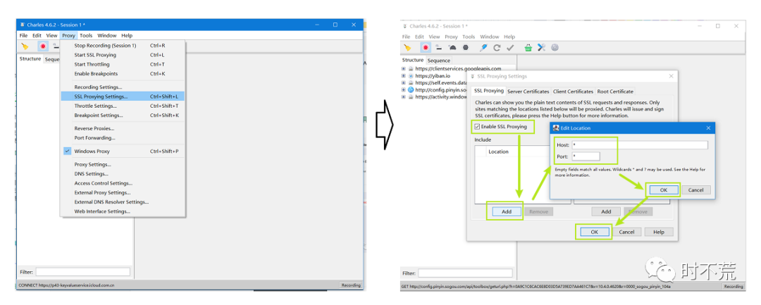Click Add button beneath the Location list
Image resolution: width=761 pixels, height=305 pixels.
point(507,211)
